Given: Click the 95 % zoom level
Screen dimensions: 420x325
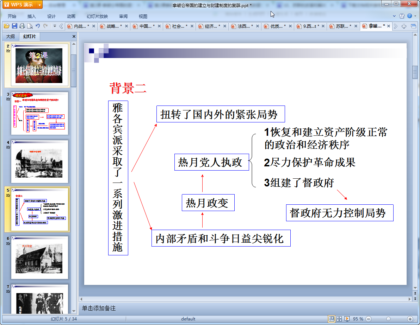Looking at the screenshot, I should 358,319.
